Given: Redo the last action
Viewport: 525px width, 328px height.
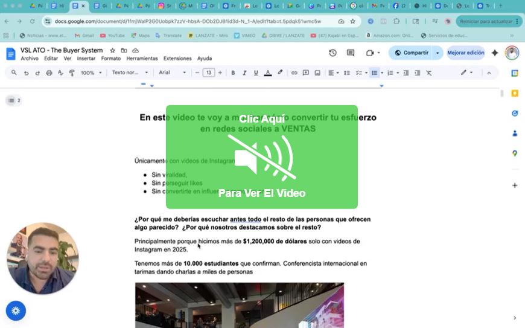Looking at the screenshot, I should pos(37,72).
